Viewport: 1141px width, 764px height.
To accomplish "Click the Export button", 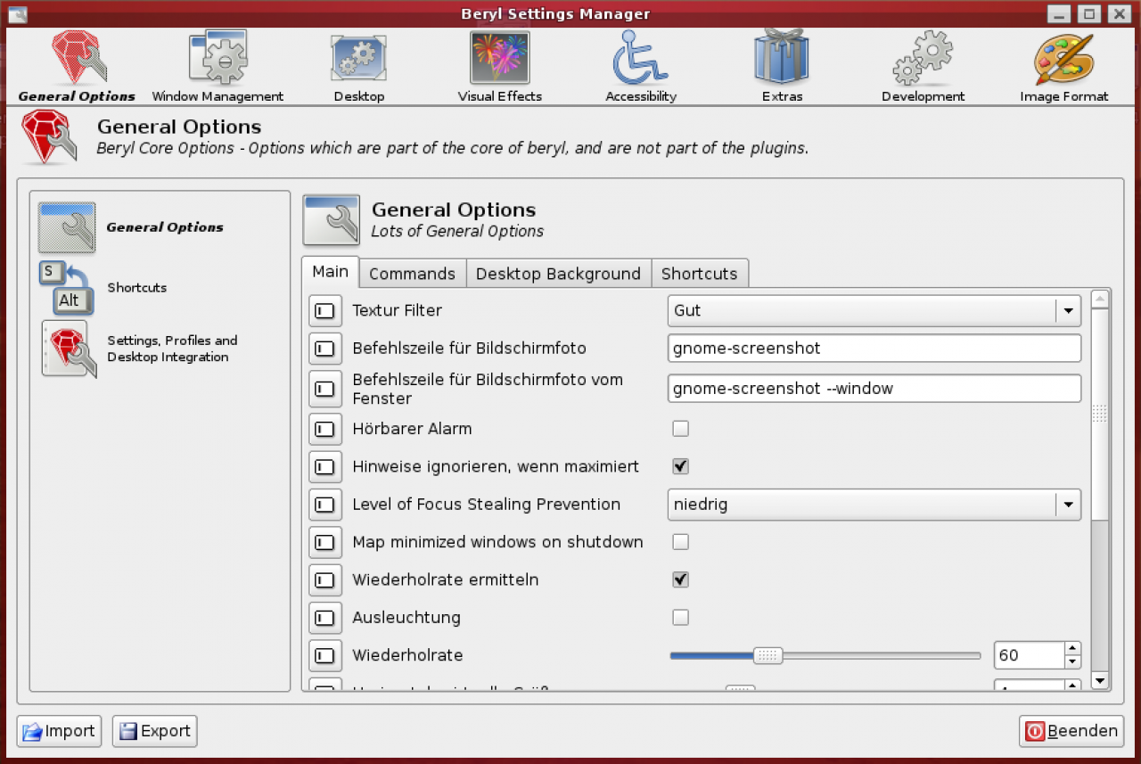I will point(154,731).
